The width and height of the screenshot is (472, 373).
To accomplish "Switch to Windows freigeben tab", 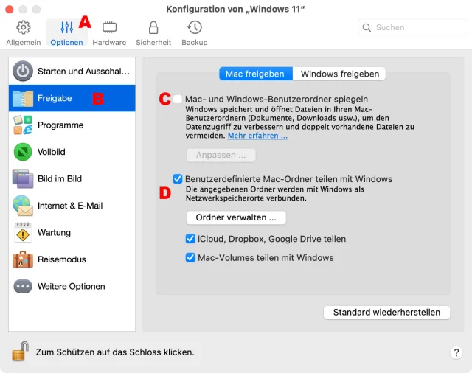I will (339, 74).
